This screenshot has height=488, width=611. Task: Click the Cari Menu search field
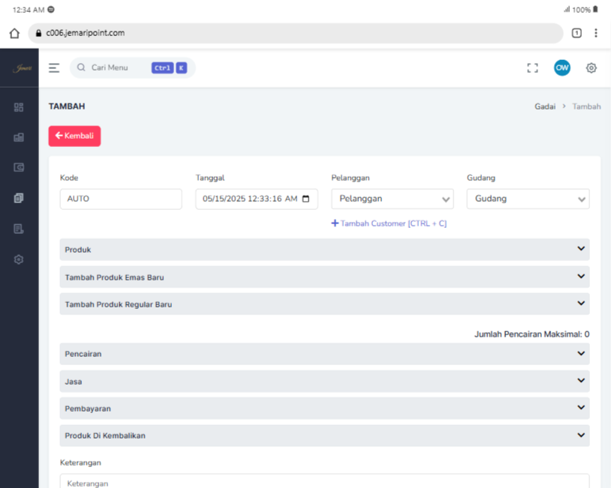click(116, 68)
